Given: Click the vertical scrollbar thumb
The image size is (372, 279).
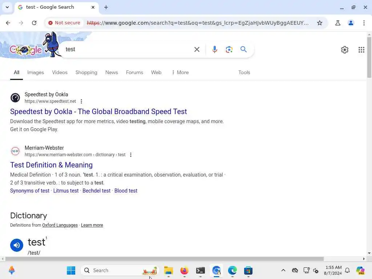Looking at the screenshot, I should coord(369,57).
